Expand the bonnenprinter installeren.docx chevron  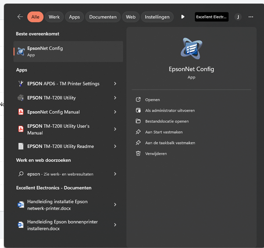(x=115, y=225)
